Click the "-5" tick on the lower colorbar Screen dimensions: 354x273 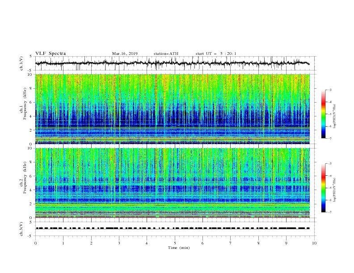[x=329, y=188]
